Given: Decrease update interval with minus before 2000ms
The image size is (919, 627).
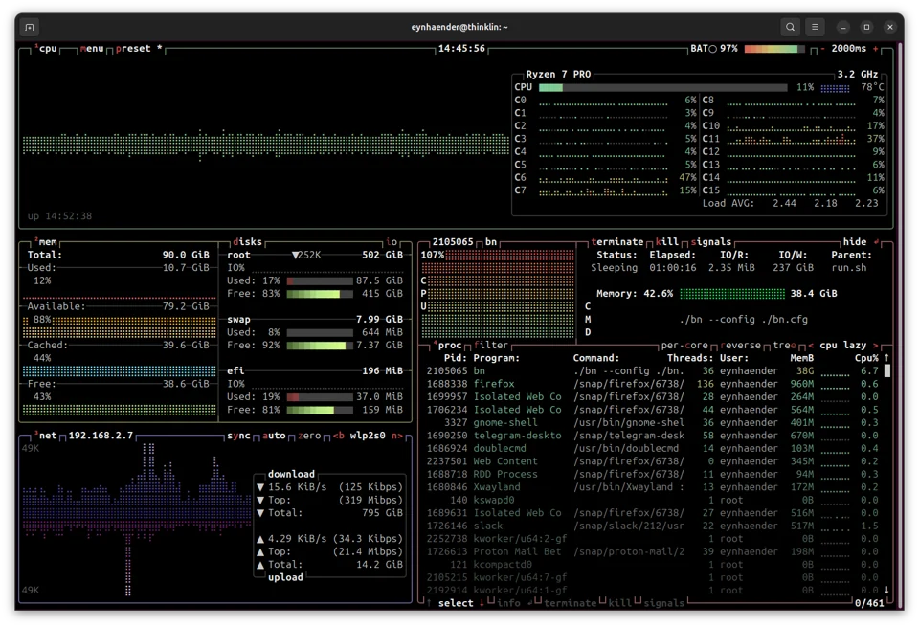Looking at the screenshot, I should 822,49.
